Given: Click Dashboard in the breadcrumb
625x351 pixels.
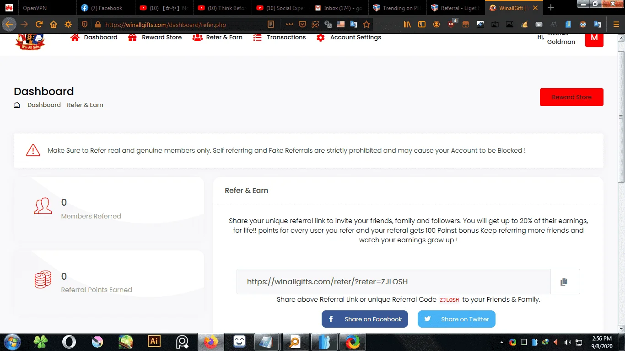Looking at the screenshot, I should pyautogui.click(x=44, y=105).
